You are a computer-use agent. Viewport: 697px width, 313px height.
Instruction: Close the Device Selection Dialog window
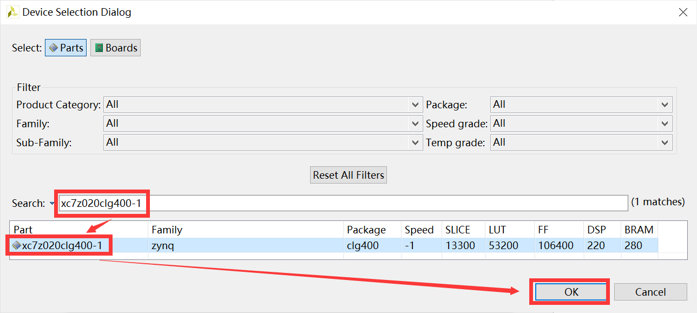pos(683,12)
